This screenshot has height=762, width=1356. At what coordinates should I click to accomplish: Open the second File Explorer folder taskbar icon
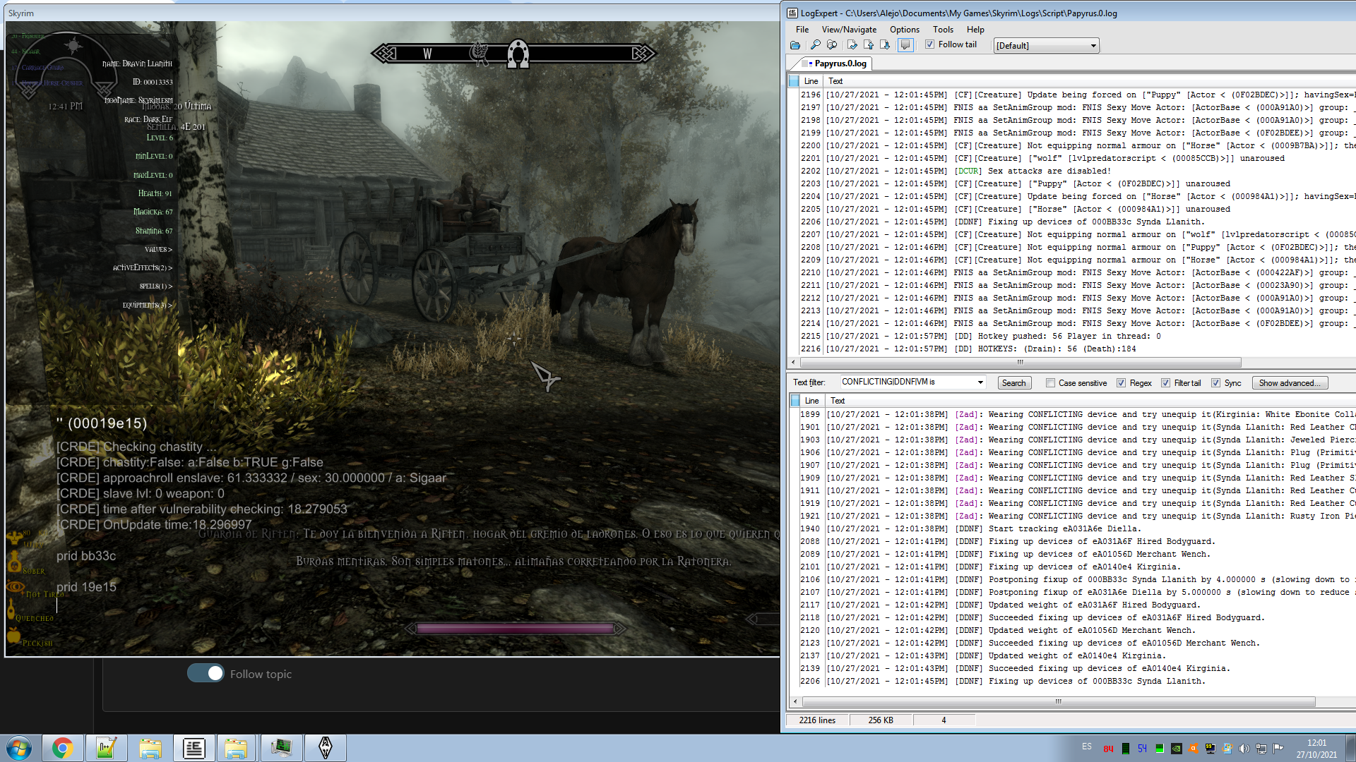coord(236,748)
